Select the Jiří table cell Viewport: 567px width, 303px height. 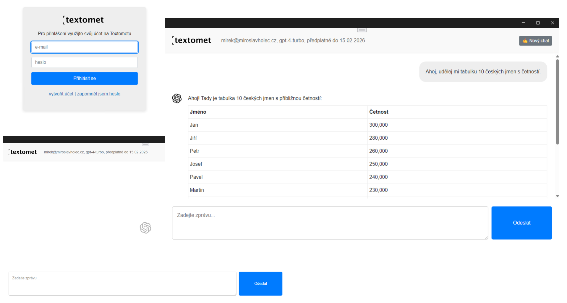tap(278, 138)
